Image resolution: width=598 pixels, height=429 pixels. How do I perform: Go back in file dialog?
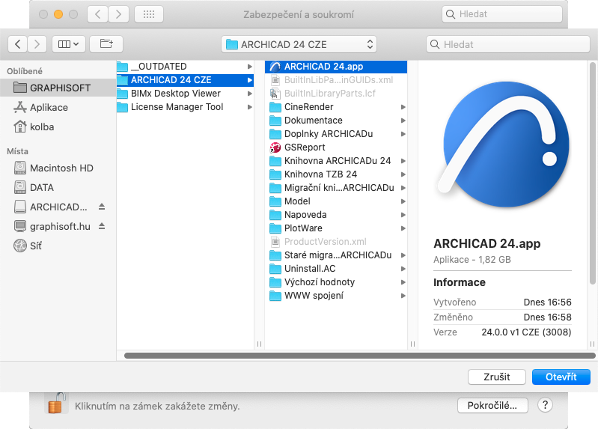(x=17, y=44)
